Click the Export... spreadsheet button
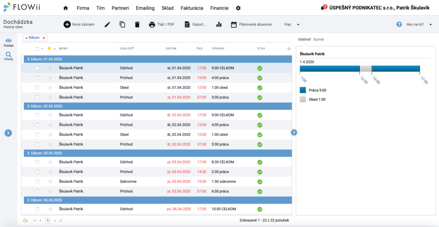439x227 pixels. pyautogui.click(x=195, y=24)
